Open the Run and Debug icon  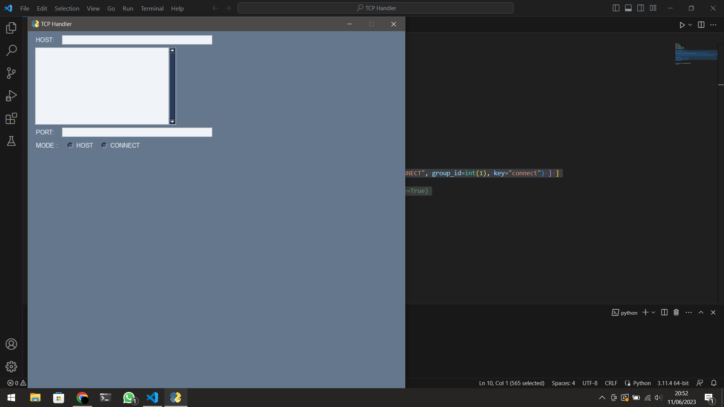[11, 95]
